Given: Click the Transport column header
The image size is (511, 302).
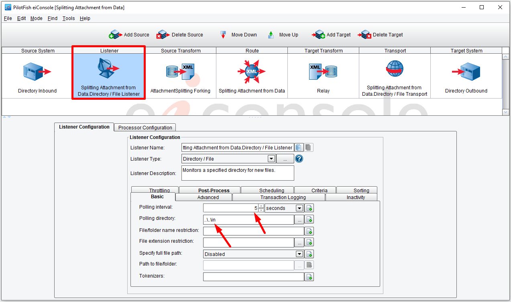Looking at the screenshot, I should coord(395,50).
